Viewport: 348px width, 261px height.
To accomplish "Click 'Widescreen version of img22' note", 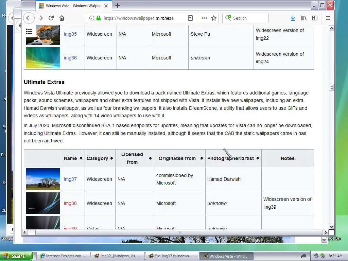I will click(x=280, y=34).
